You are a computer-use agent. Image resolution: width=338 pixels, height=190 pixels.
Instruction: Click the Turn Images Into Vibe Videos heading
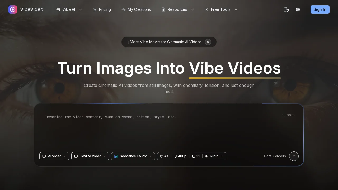169,68
